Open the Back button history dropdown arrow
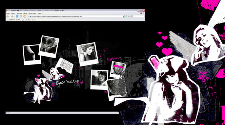Image resolution: width=225 pixels, height=125 pixels. [10, 16]
